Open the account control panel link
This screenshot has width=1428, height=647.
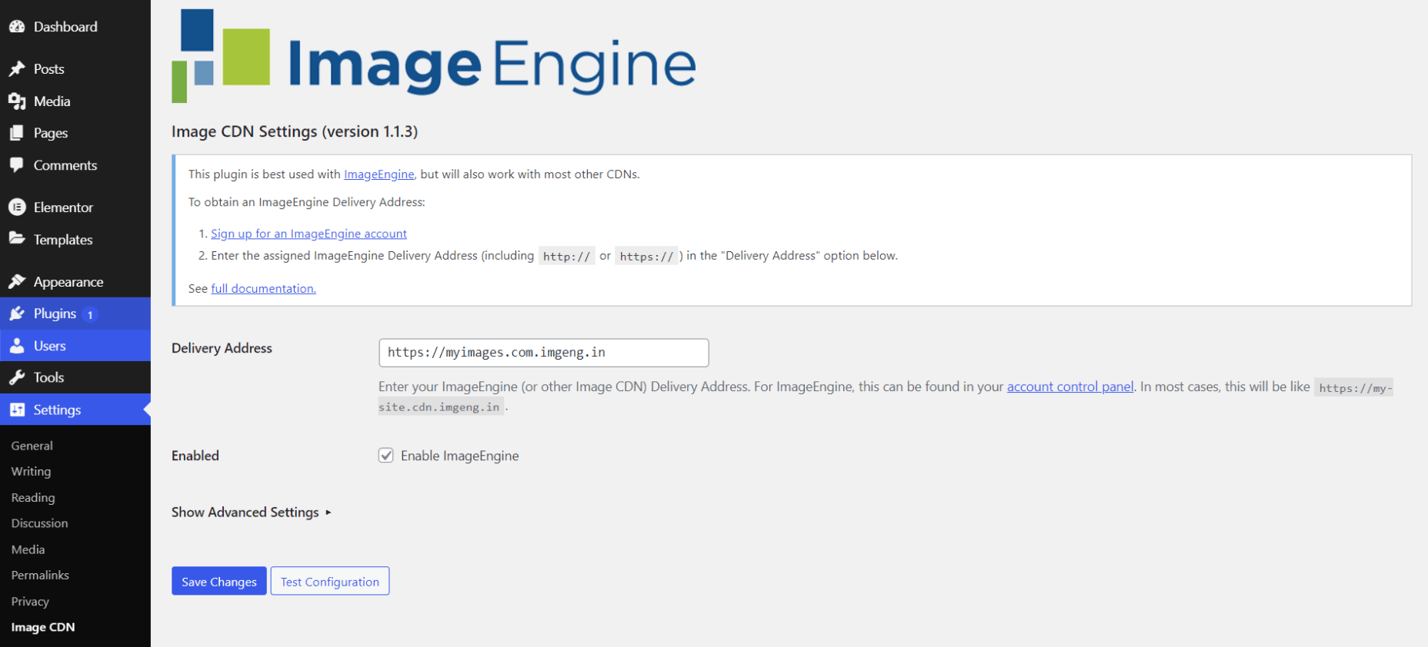[1070, 387]
